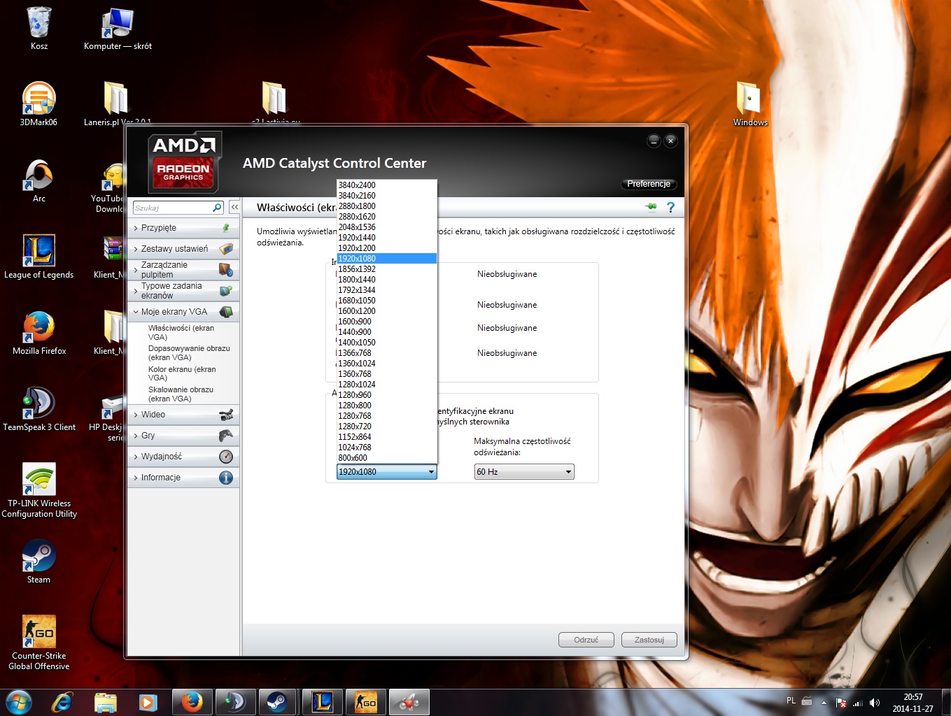Select the Arc desktop shortcut
This screenshot has width=951, height=716.
click(39, 181)
